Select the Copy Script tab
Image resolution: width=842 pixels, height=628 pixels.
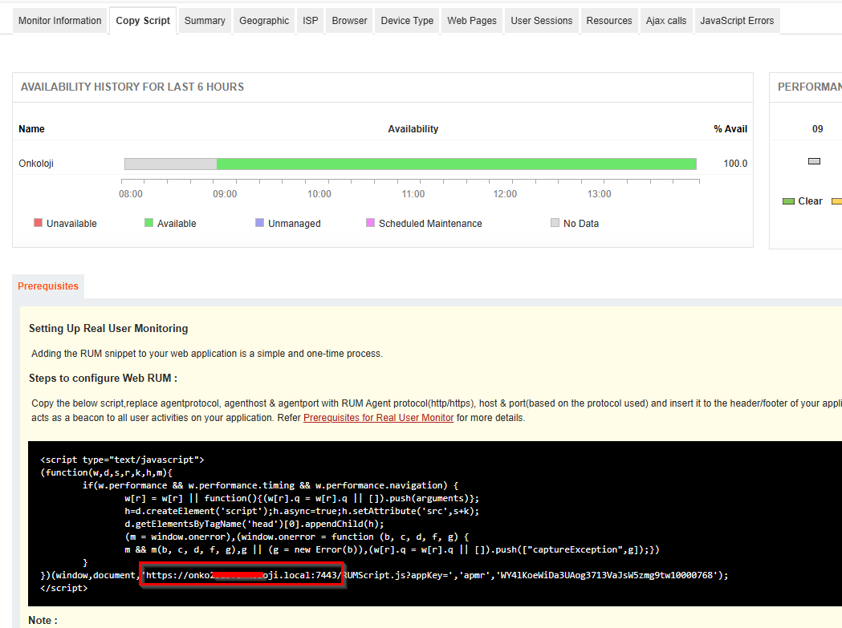coord(143,21)
